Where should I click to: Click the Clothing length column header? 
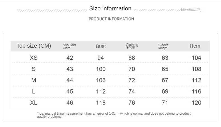pos(132,46)
